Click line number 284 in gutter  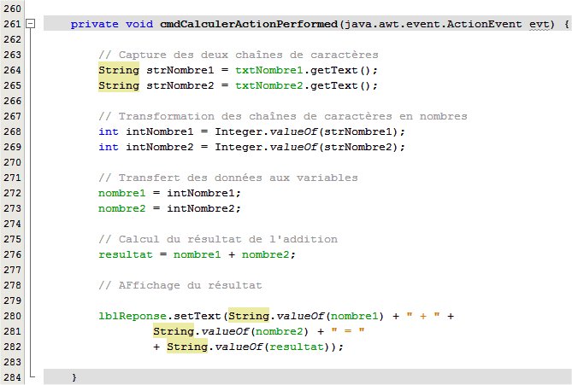(x=13, y=377)
